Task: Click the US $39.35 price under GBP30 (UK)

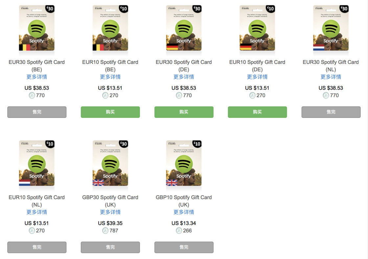Action: [x=110, y=223]
